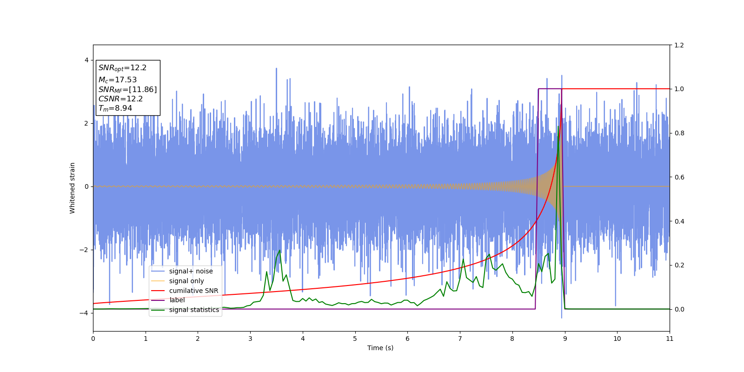Image resolution: width=744 pixels, height=372 pixels.
Task: Click the Tm=8.94 annotation text
Action: (x=115, y=108)
